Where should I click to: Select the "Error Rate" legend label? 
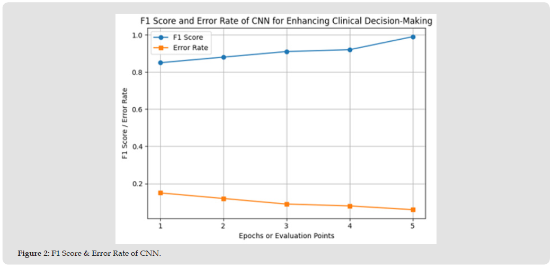[190, 48]
